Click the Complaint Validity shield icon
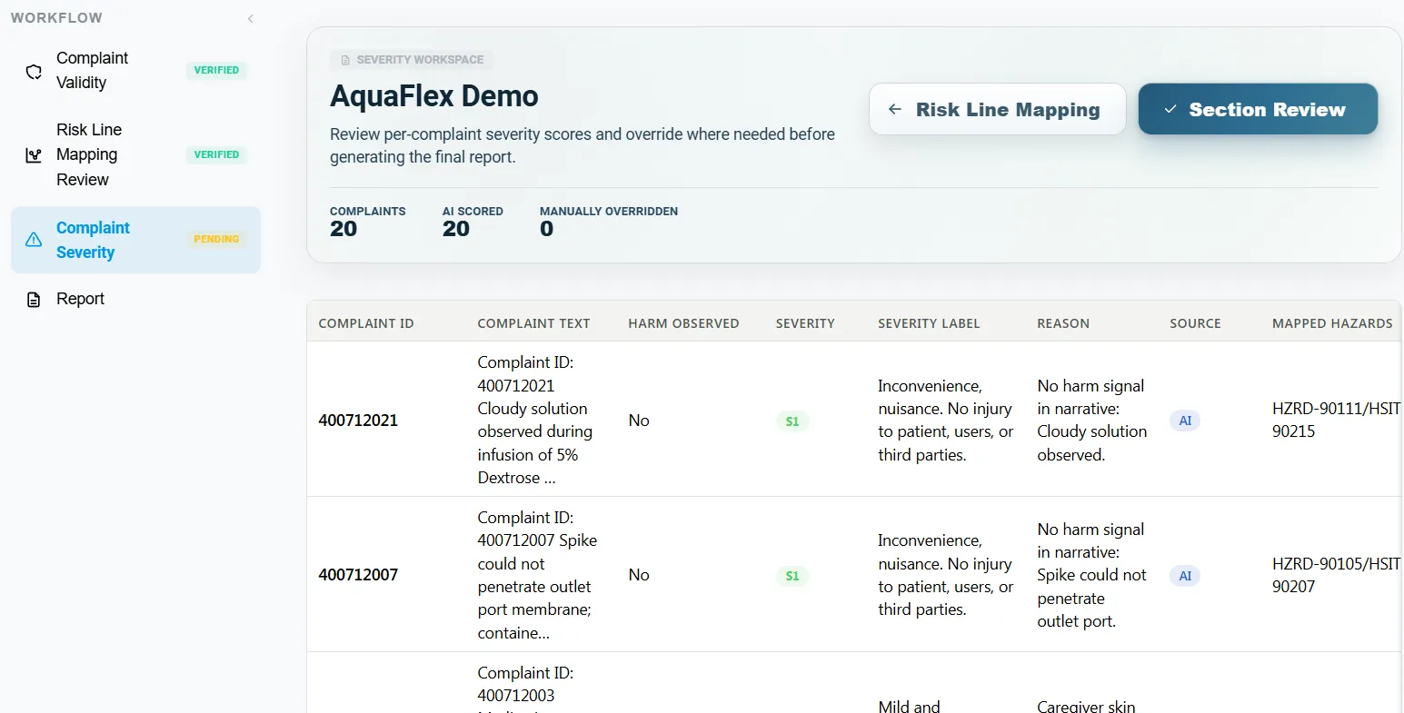Image resolution: width=1404 pixels, height=713 pixels. coord(34,71)
